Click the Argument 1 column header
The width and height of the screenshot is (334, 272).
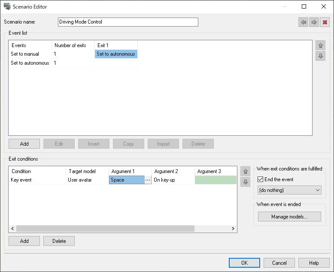point(131,171)
